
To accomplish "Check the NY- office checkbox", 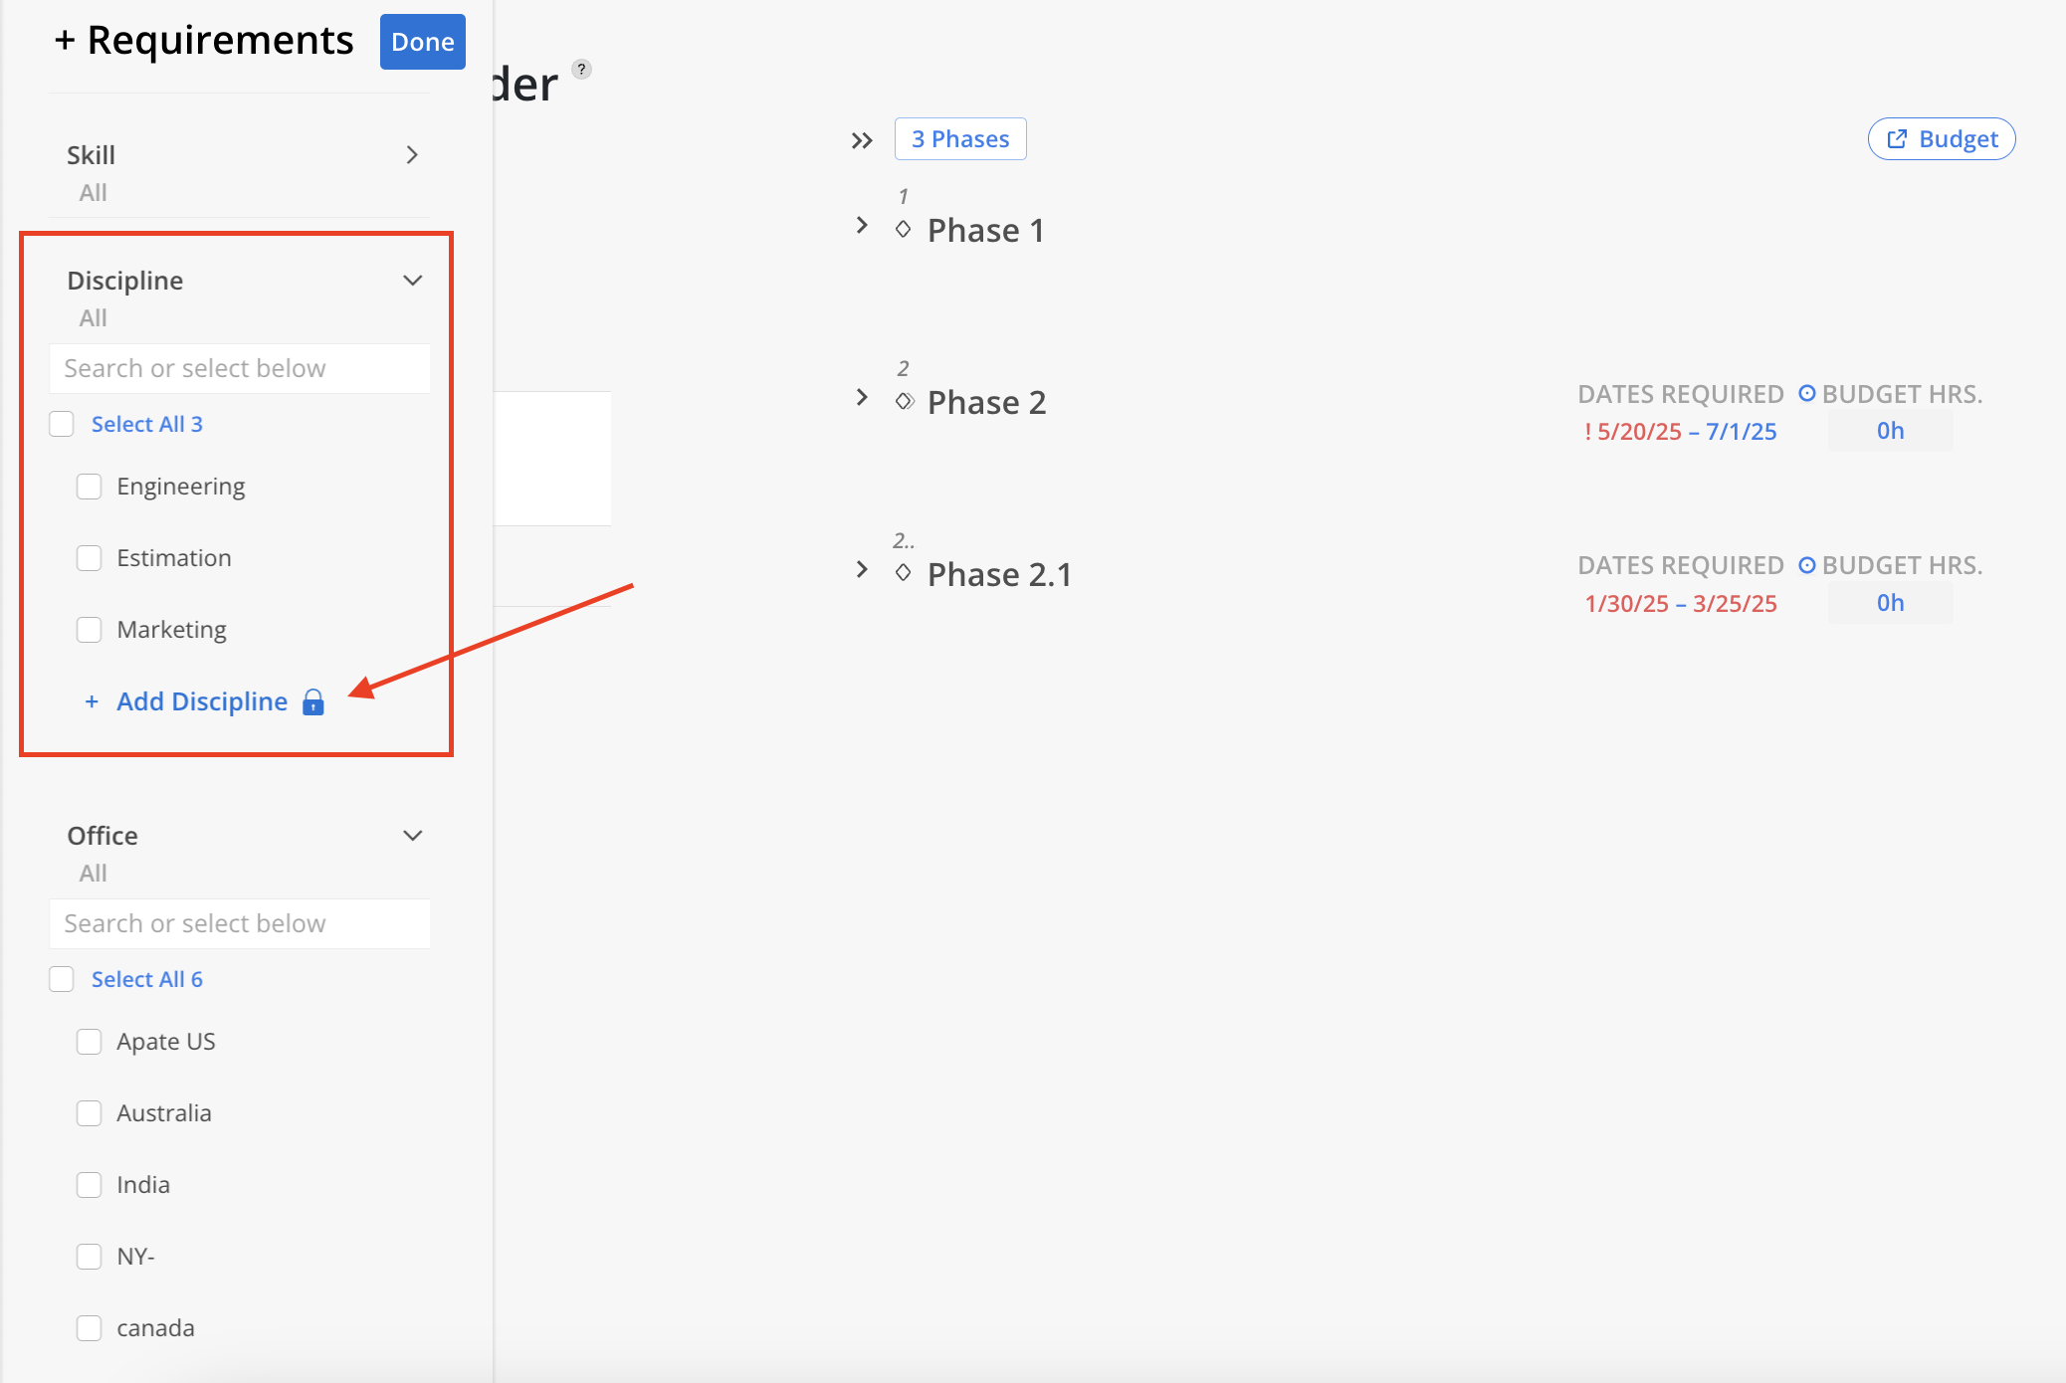I will (x=90, y=1257).
